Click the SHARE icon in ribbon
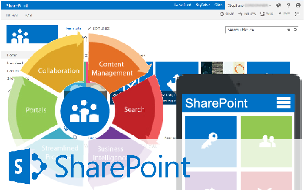The width and height of the screenshot is (304, 190). pyautogui.click(x=221, y=14)
